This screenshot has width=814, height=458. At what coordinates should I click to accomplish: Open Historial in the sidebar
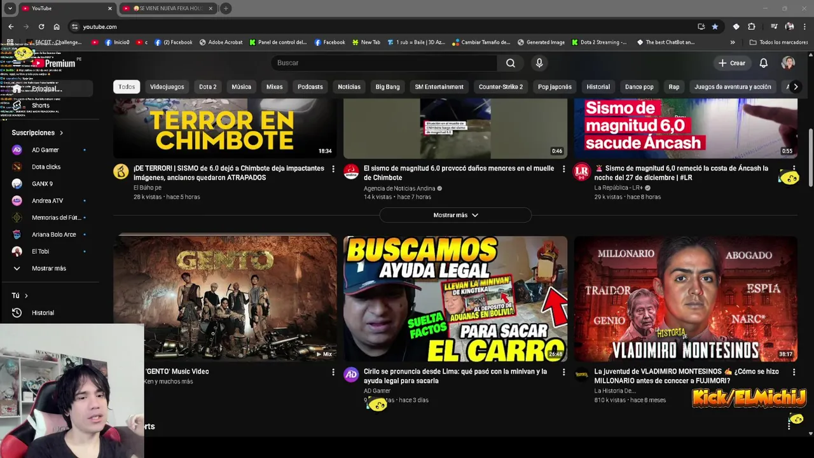[50, 313]
